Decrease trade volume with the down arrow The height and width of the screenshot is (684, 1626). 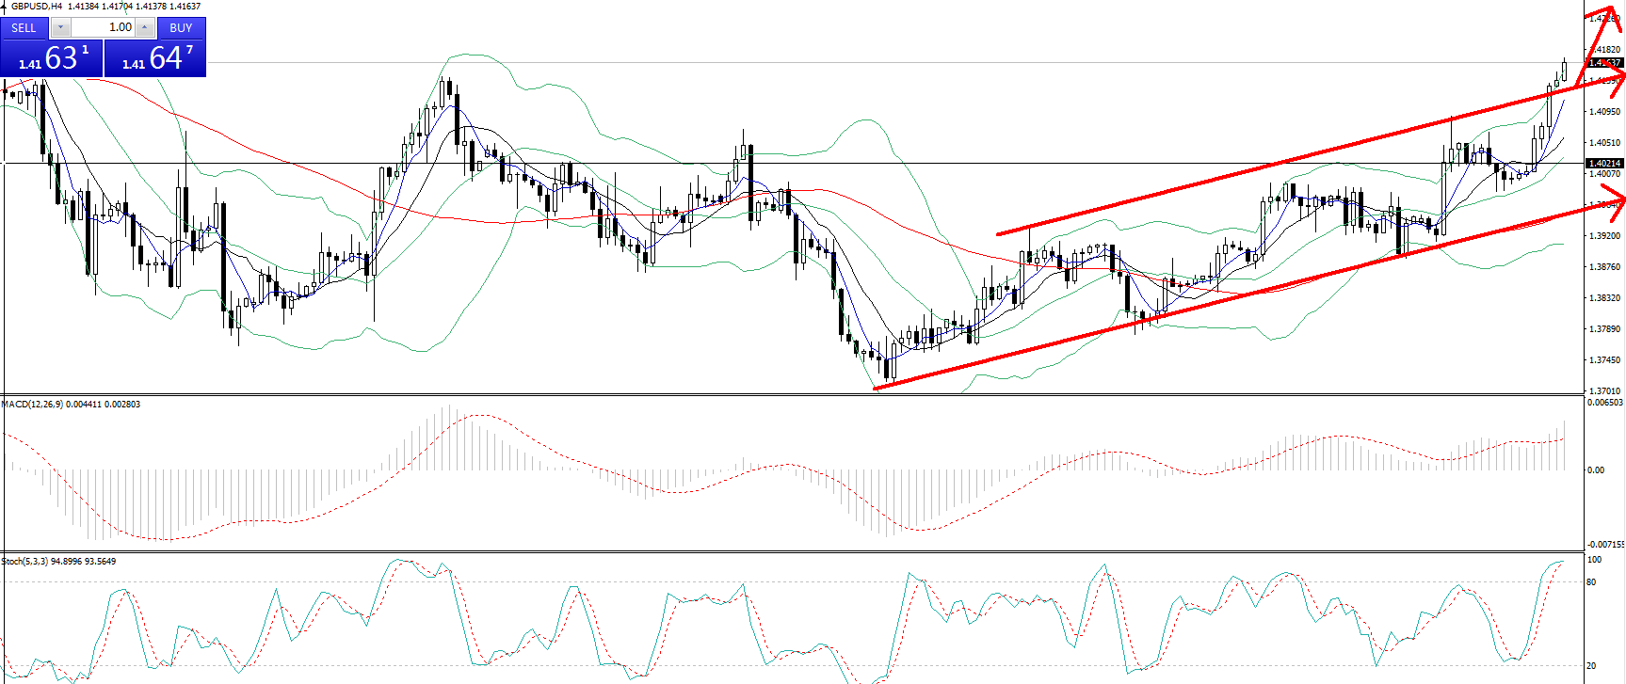pyautogui.click(x=61, y=27)
